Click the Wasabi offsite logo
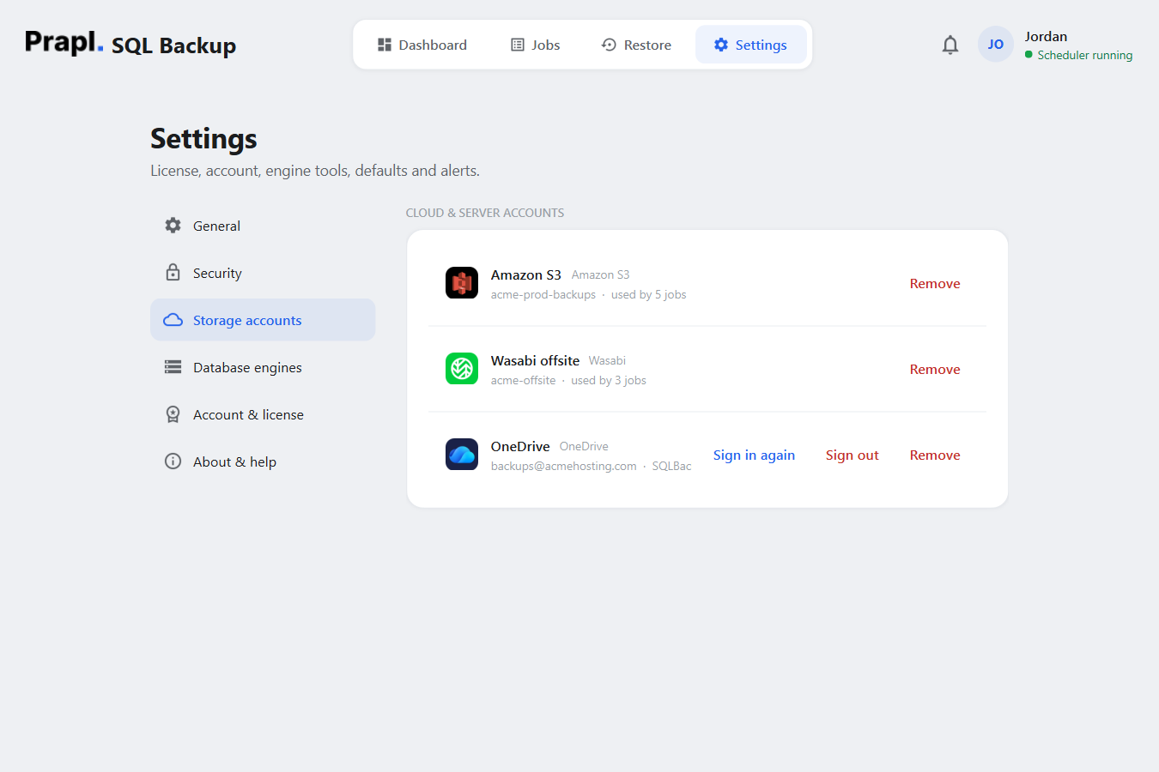Screen dimensions: 1159x772 pos(462,369)
